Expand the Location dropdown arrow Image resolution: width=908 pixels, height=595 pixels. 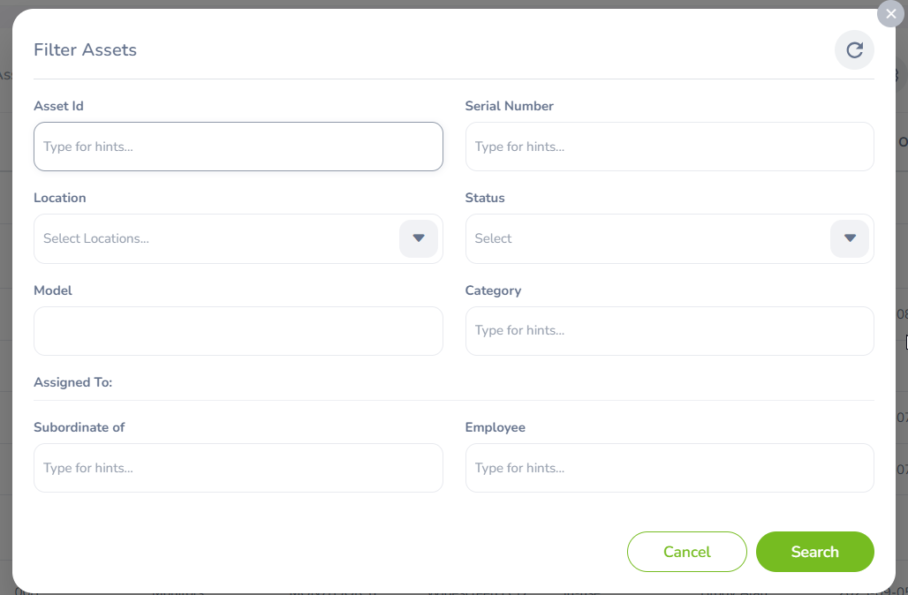(419, 238)
